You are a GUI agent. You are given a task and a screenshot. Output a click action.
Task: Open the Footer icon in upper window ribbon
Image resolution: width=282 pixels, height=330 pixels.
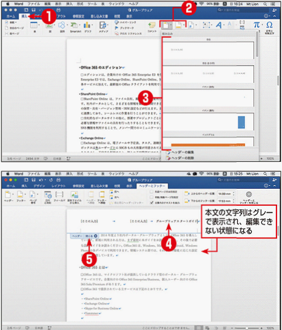[178, 25]
